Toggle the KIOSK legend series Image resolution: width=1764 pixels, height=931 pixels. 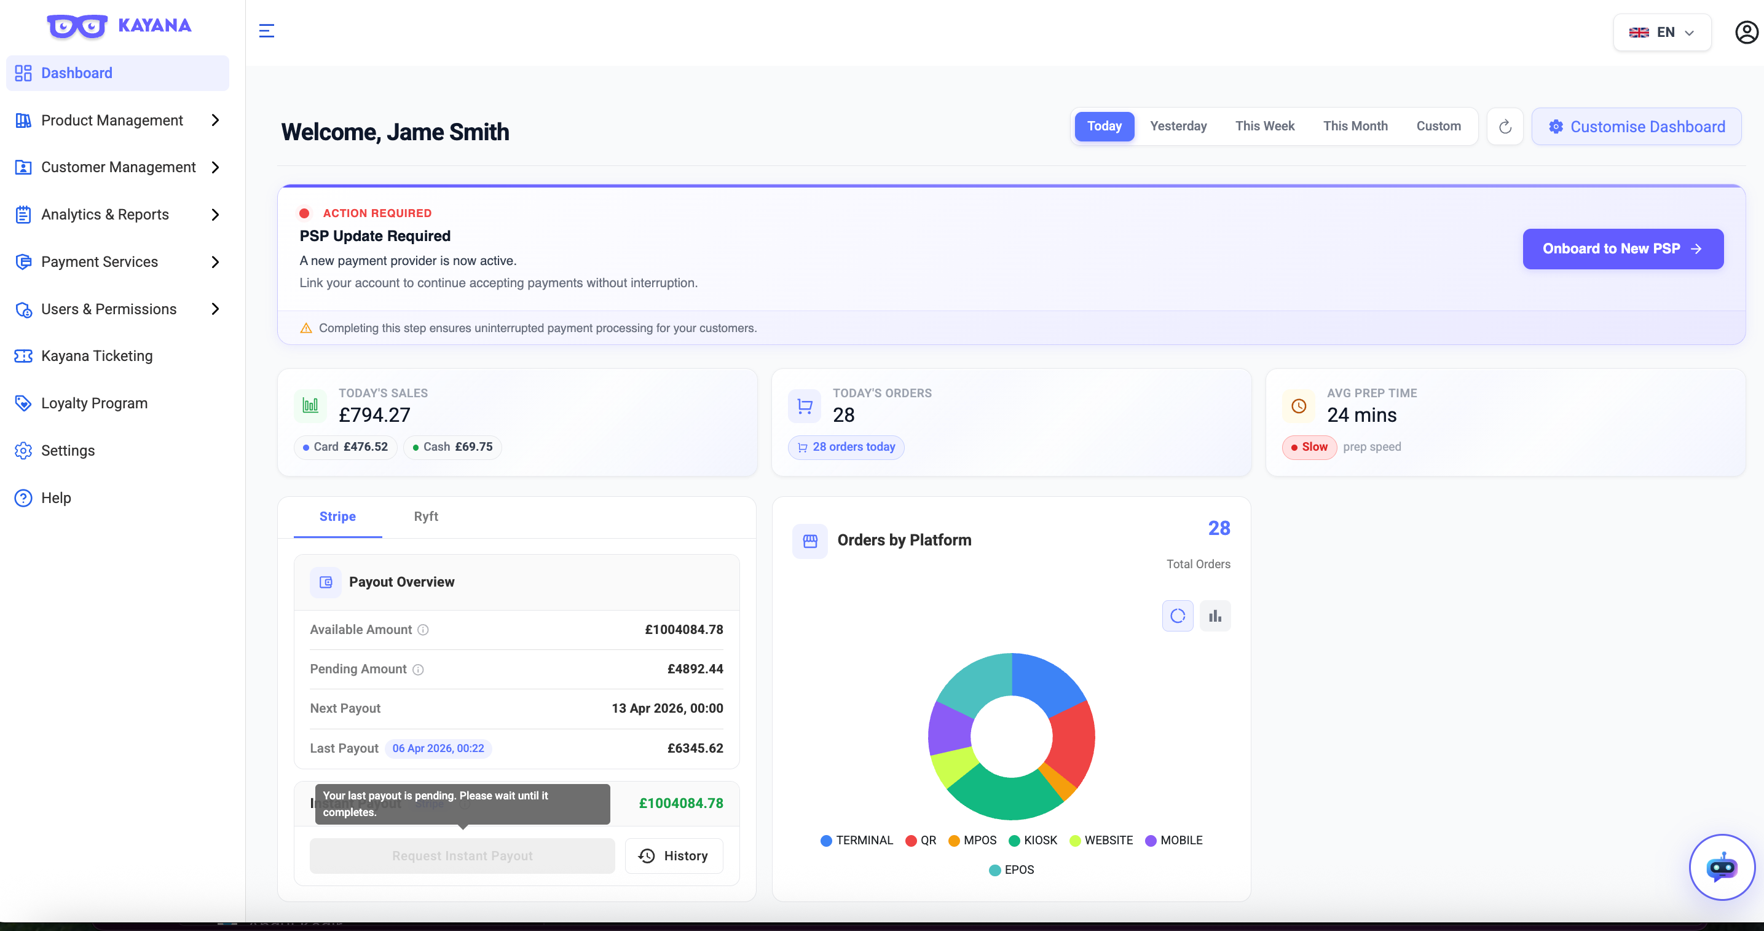point(1032,840)
